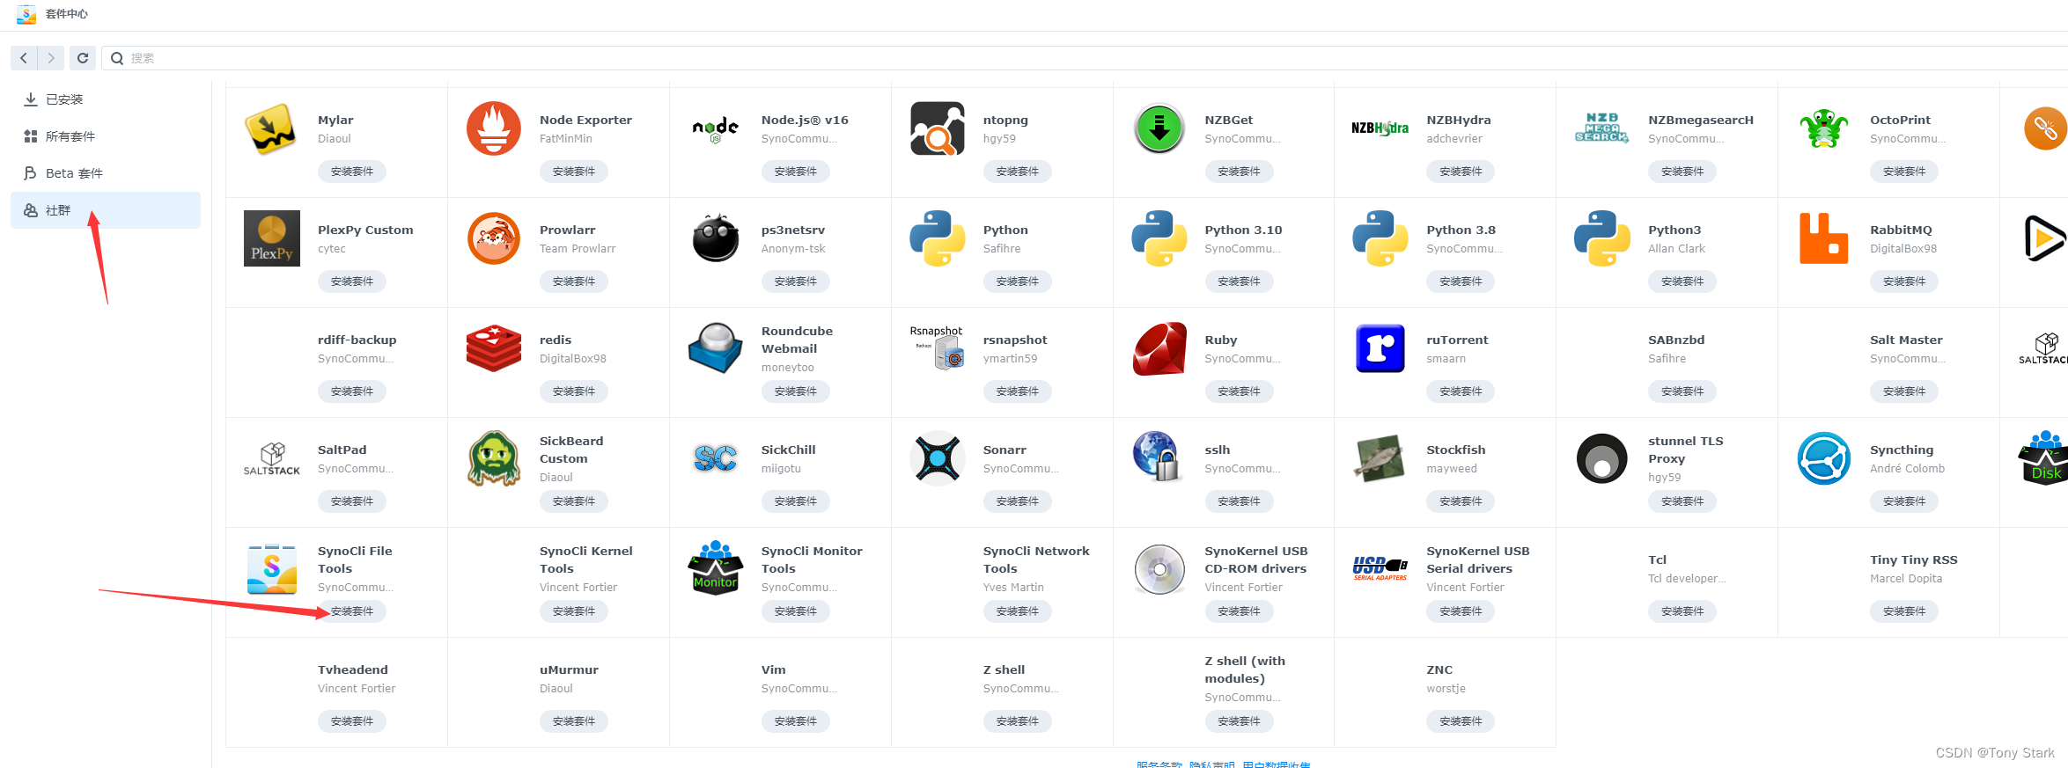Select the SickBeard Custom icon

[493, 458]
